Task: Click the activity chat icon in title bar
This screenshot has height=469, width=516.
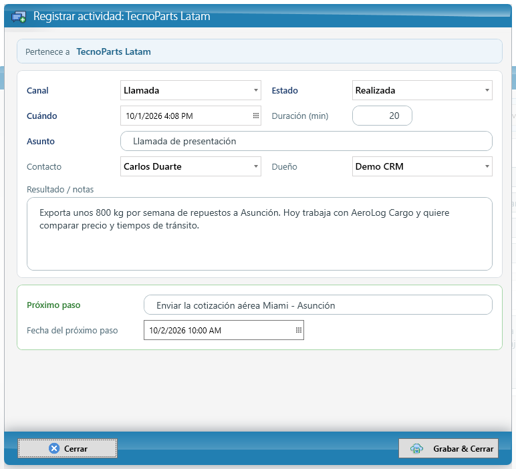Action: pos(19,17)
